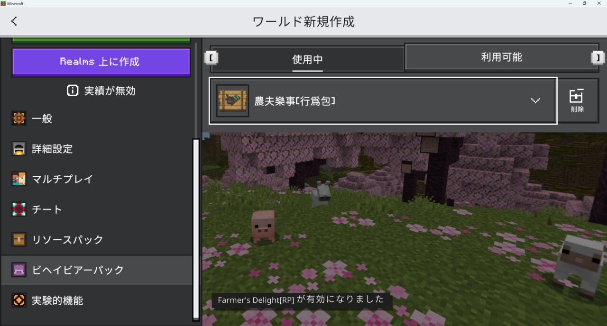The height and width of the screenshot is (326, 607).
Task: Click the 農夫樂事 pack thumbnail icon
Action: click(232, 100)
